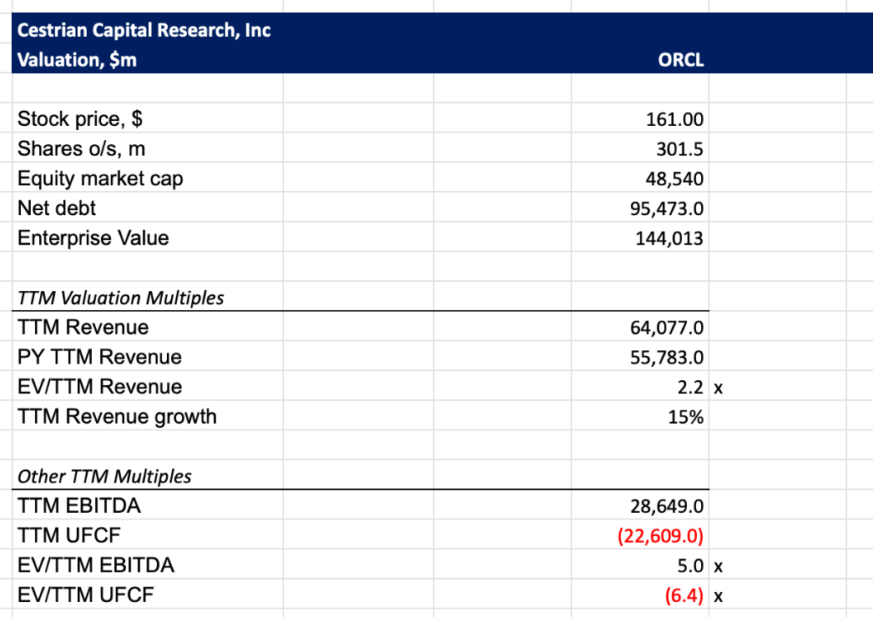The image size is (873, 617).
Task: Click the Stock price, $ row label
Action: tap(79, 119)
